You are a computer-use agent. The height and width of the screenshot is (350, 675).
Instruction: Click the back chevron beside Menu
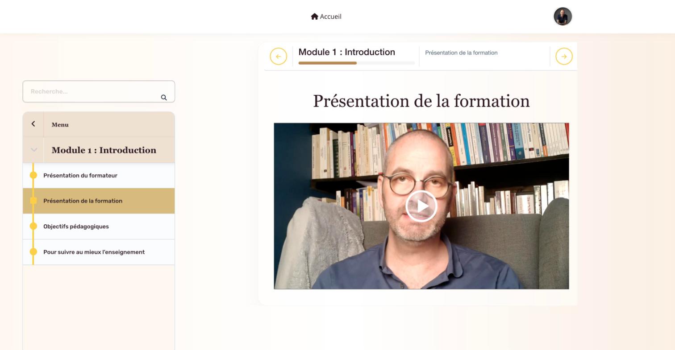click(33, 124)
